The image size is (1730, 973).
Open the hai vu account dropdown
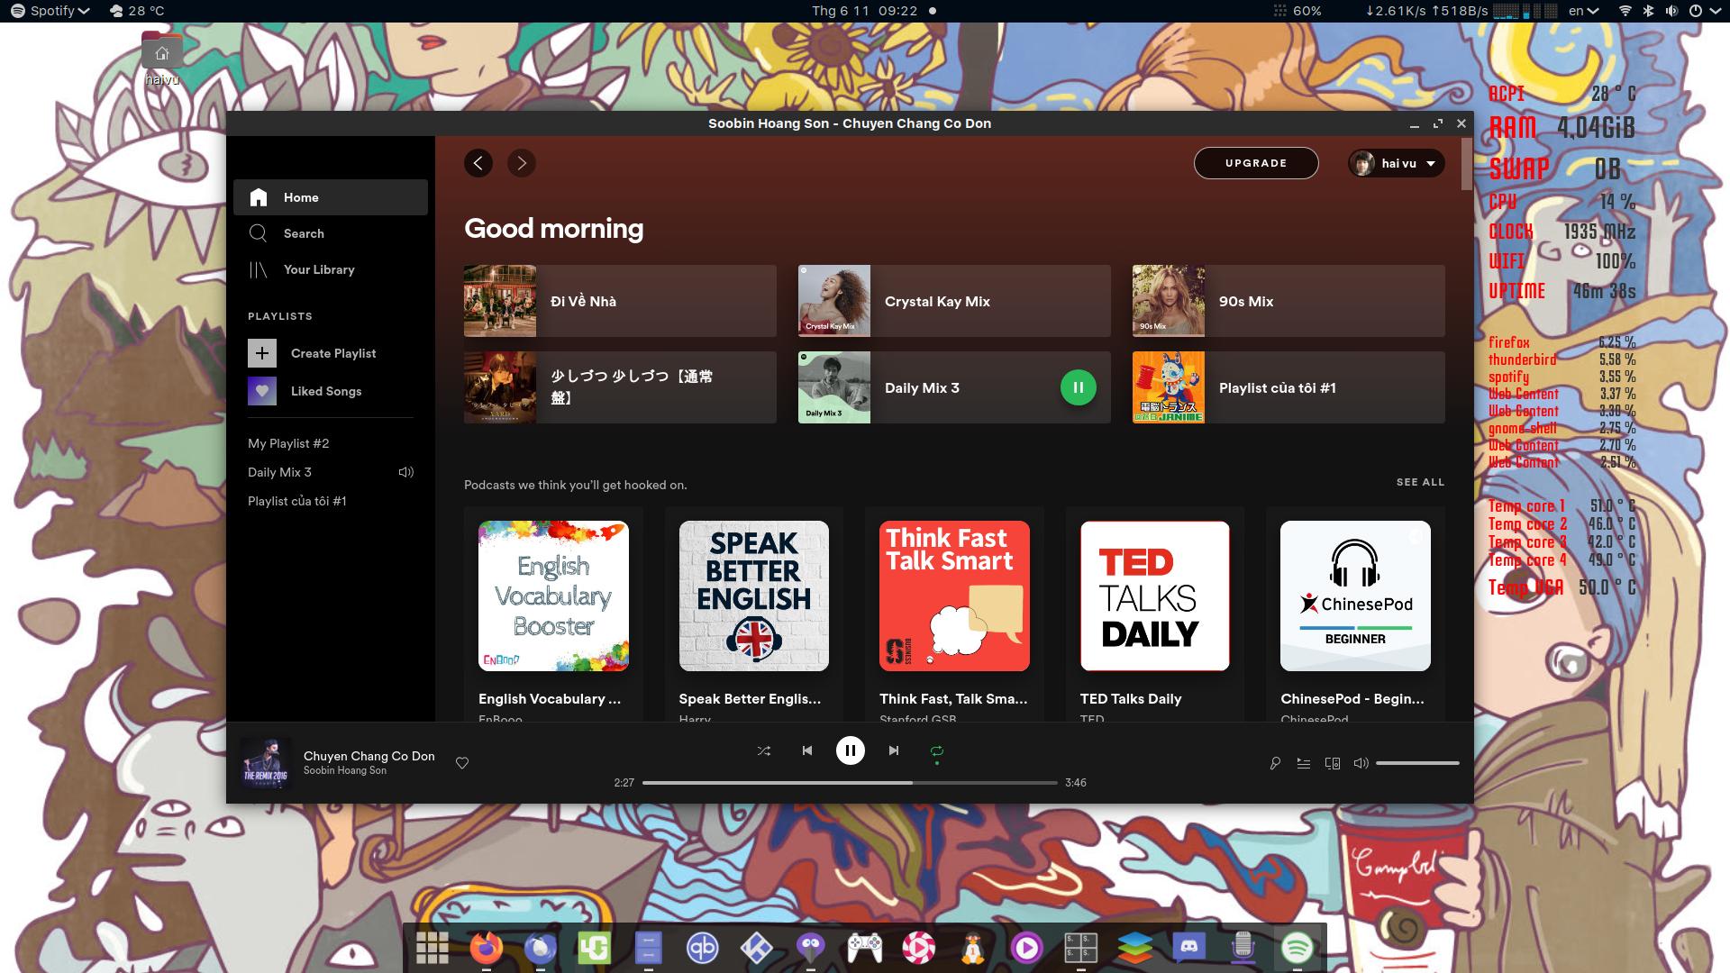coord(1397,163)
